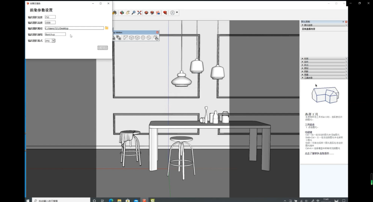
Task: Open File Explorer from taskbar
Action: click(119, 201)
